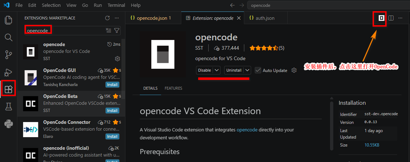Click the top command center search box

[x=328, y=5]
